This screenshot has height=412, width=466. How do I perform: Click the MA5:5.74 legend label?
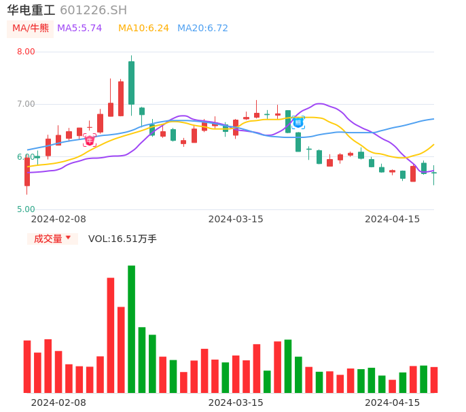tap(79, 29)
